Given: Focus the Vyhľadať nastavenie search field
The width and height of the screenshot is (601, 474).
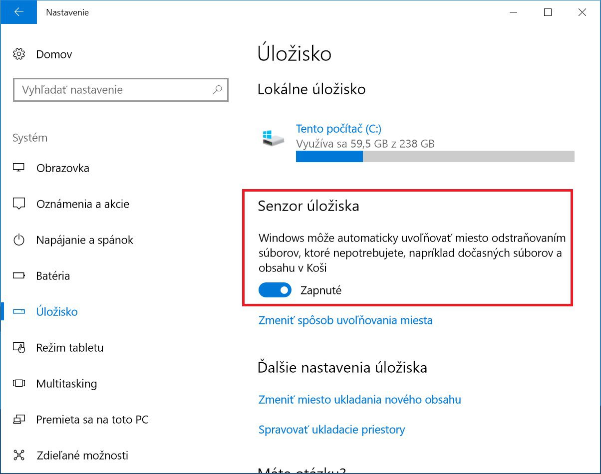Looking at the screenshot, I should point(120,90).
